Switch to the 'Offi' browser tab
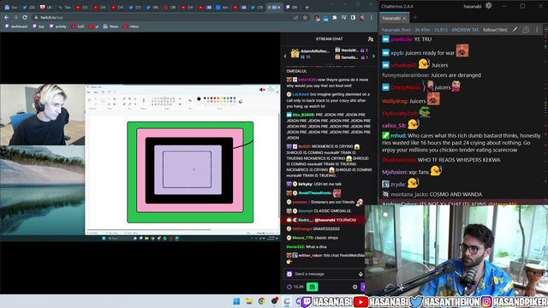Image resolution: width=548 pixels, height=308 pixels. click(170, 8)
